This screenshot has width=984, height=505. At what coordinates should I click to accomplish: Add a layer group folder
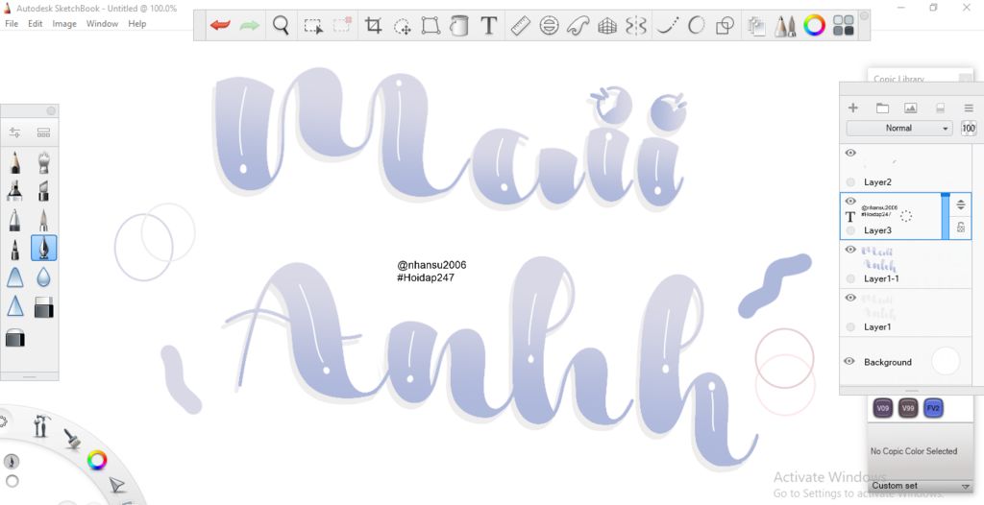[x=882, y=108]
